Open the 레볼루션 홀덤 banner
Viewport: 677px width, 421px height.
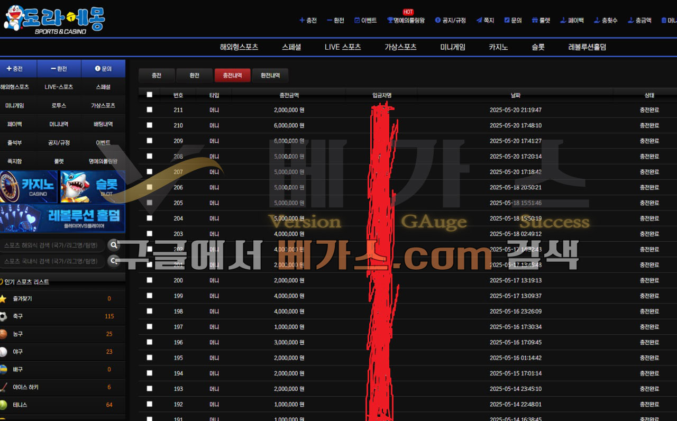(x=62, y=218)
